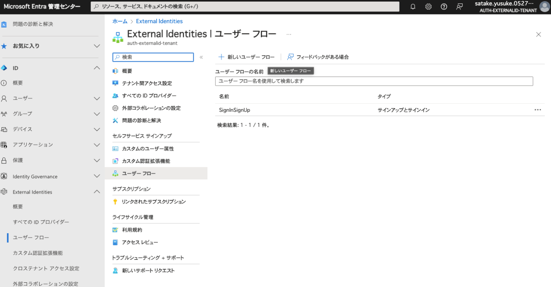Click the カスタムのユーザー属性 icon
Image resolution: width=551 pixels, height=287 pixels.
click(115, 149)
